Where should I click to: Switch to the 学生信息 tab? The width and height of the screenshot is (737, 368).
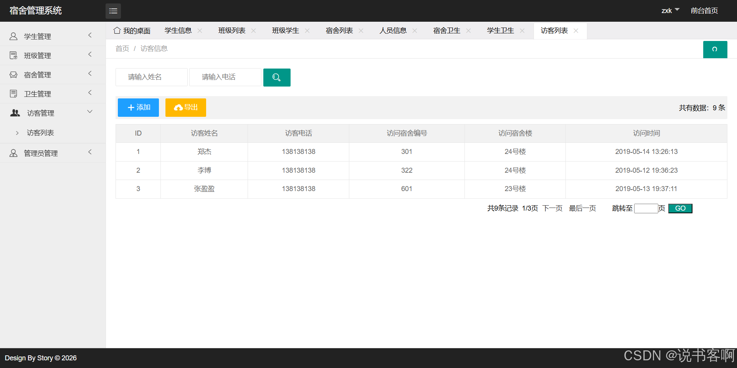click(178, 31)
